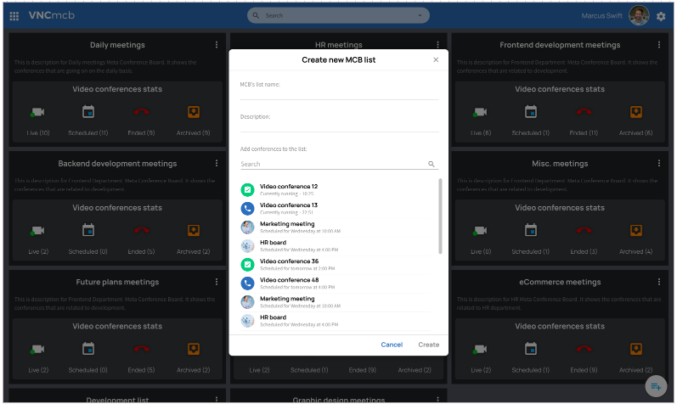Click Ended (11) label in Frontend development
The height and width of the screenshot is (404, 677).
[x=584, y=133]
